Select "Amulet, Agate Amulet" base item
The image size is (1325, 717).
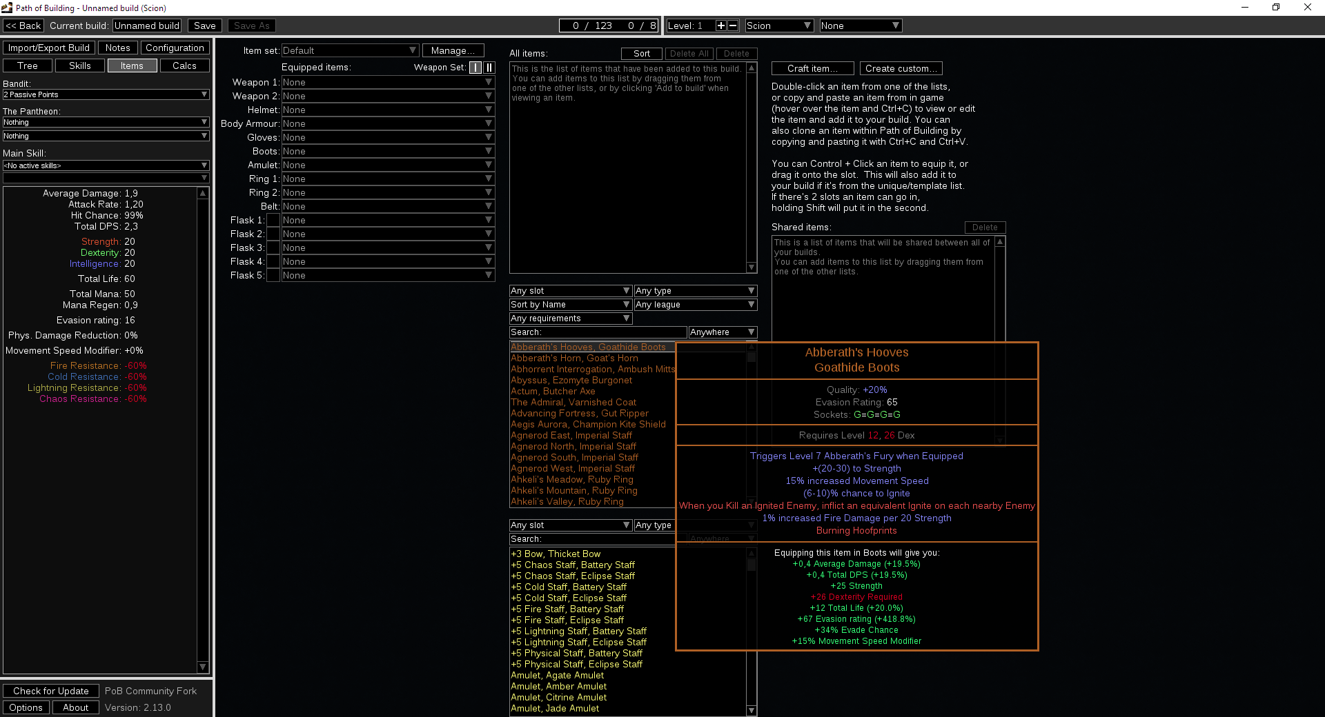[557, 676]
